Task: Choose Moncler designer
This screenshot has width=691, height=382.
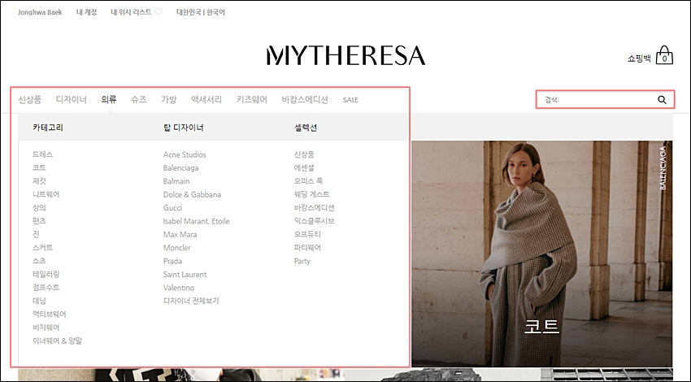Action: [x=176, y=248]
